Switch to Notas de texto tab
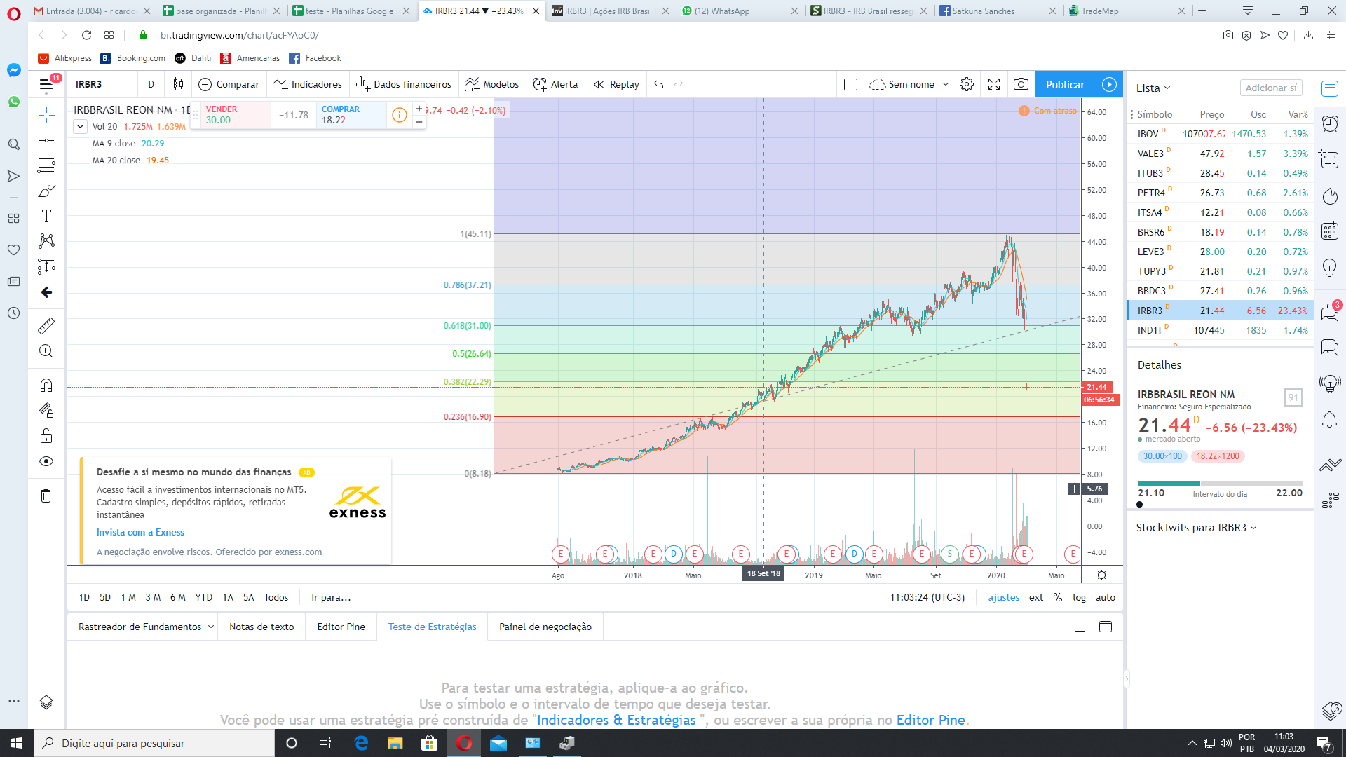Screen dimensions: 1346x757 tap(261, 627)
